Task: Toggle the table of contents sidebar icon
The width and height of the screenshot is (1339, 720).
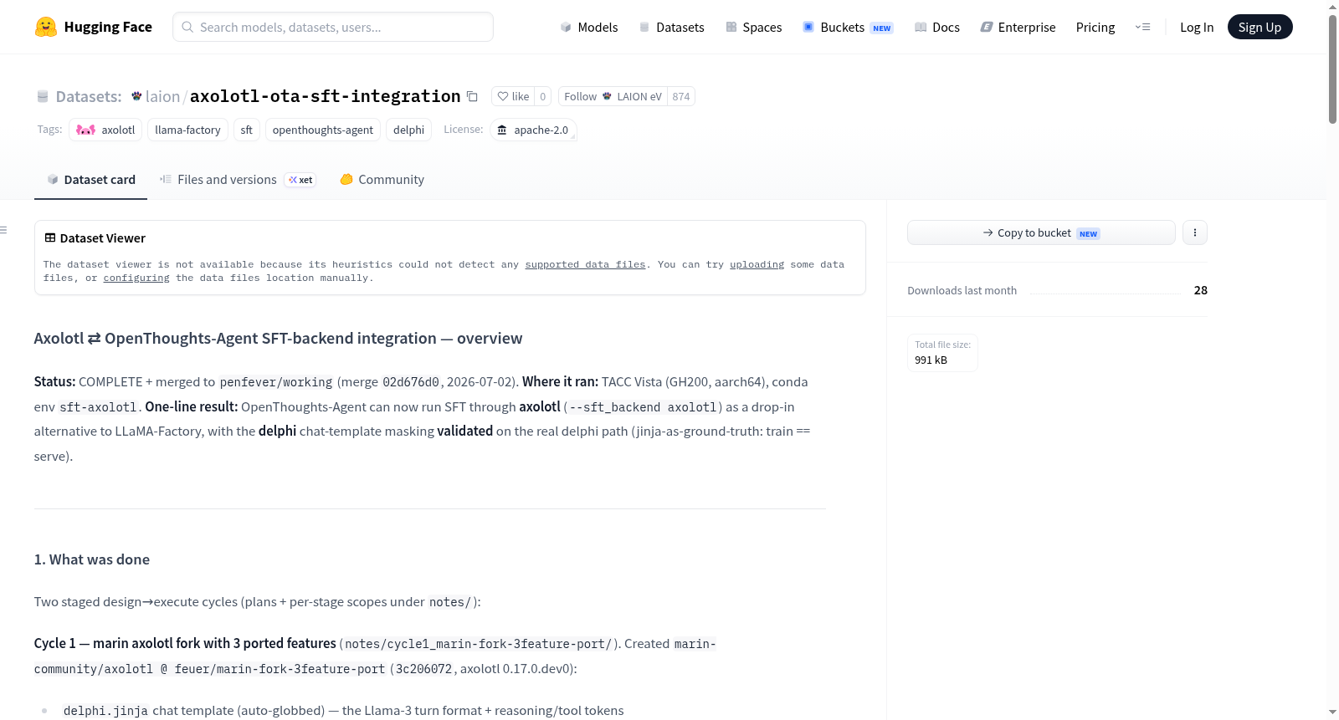Action: 3,230
